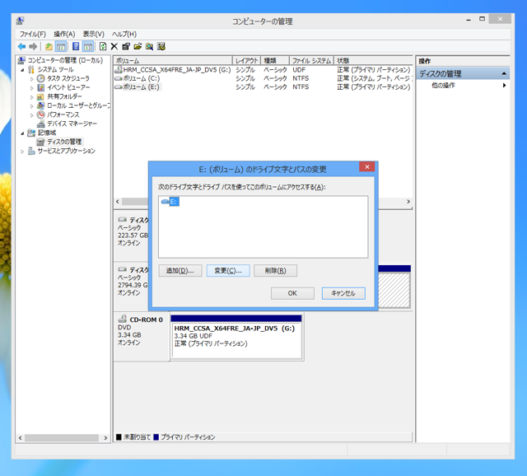Click the デバイス マネージャー icon
Viewport: 527px width, 476px height.
40,124
